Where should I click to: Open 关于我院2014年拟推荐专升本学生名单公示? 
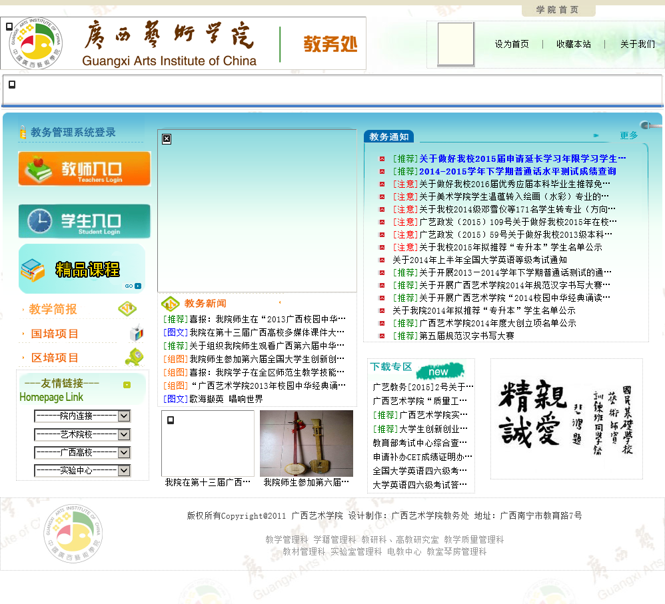484,311
